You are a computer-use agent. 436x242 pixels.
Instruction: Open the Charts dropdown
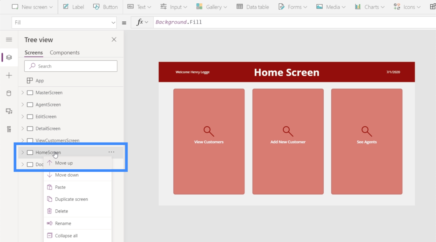[370, 7]
